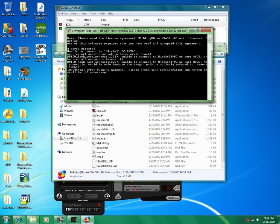
Task: Collapse the profiles panel arrow
Action: point(83,200)
